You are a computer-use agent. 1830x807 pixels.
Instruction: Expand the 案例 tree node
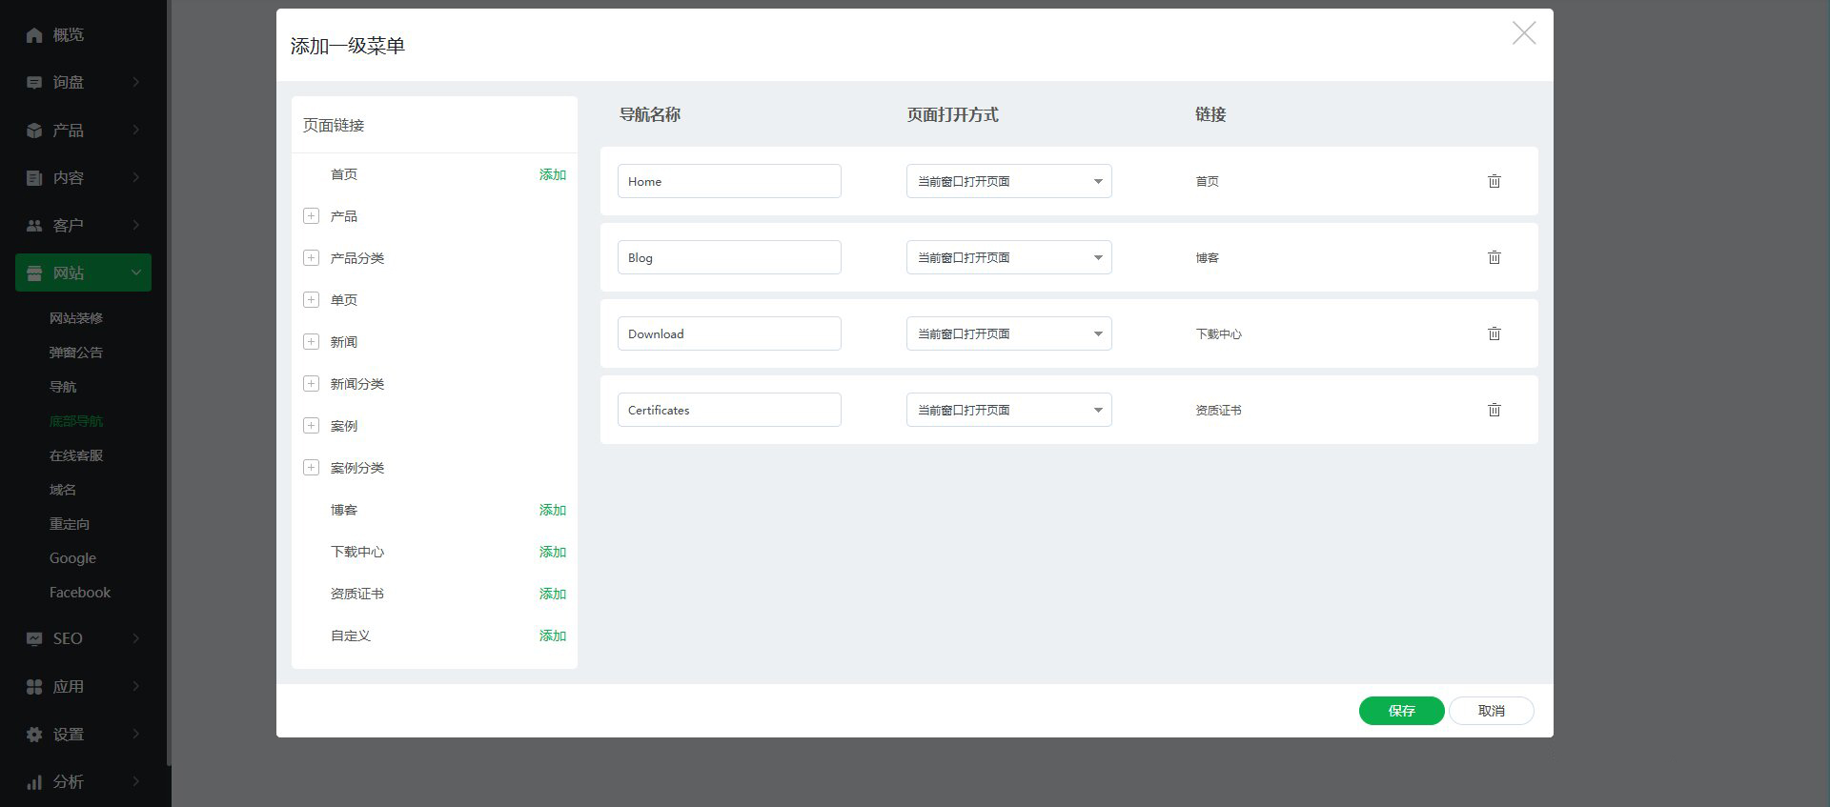click(311, 426)
